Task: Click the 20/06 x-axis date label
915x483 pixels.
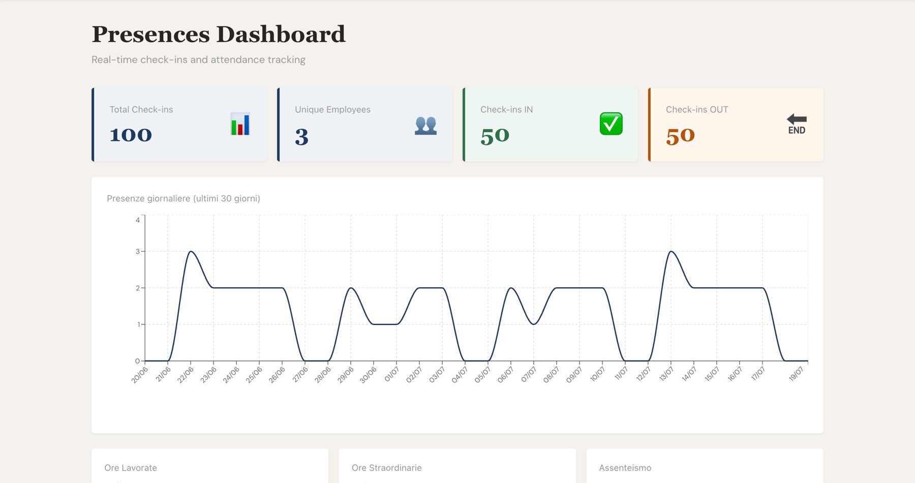Action: (x=140, y=375)
